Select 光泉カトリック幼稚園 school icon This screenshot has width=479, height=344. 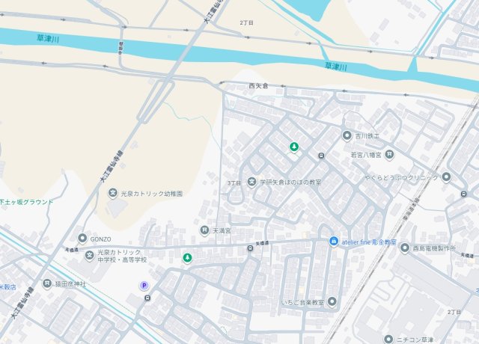point(113,193)
